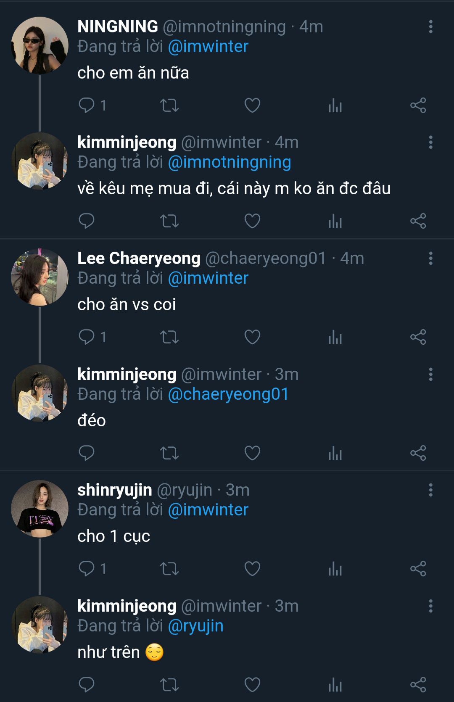View analytics for the "về kêu mẹ mua đi" tweet
The height and width of the screenshot is (702, 454).
[335, 221]
